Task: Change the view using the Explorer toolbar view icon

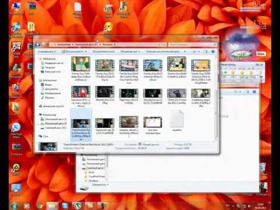Action: click(194, 51)
